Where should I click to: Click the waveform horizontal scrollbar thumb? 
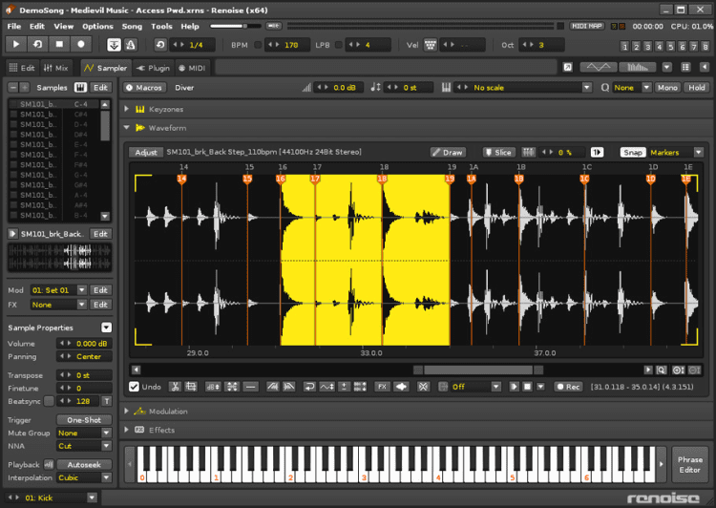click(x=477, y=370)
